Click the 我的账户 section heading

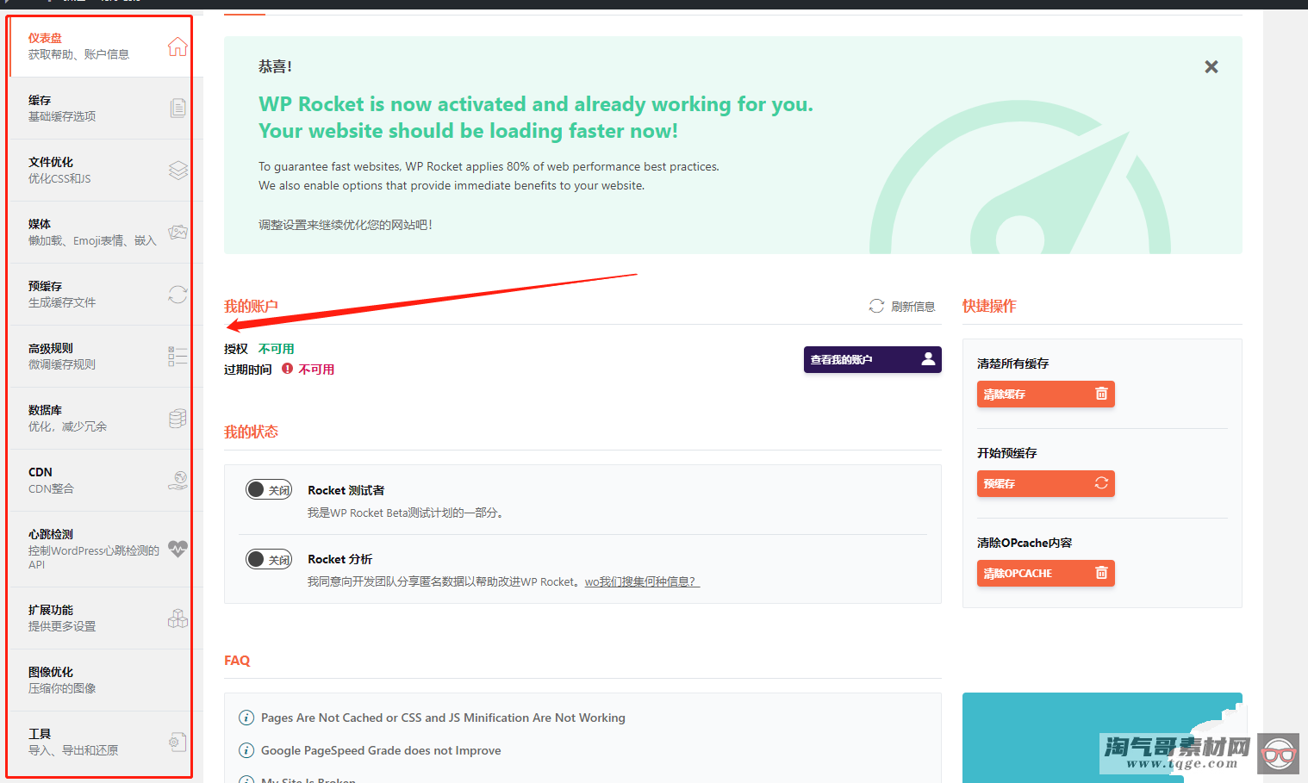(x=251, y=306)
